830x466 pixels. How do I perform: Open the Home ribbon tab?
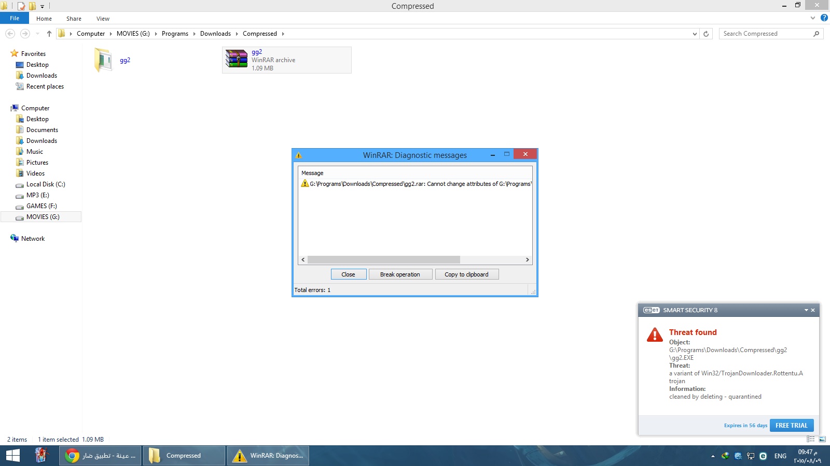tap(44, 19)
